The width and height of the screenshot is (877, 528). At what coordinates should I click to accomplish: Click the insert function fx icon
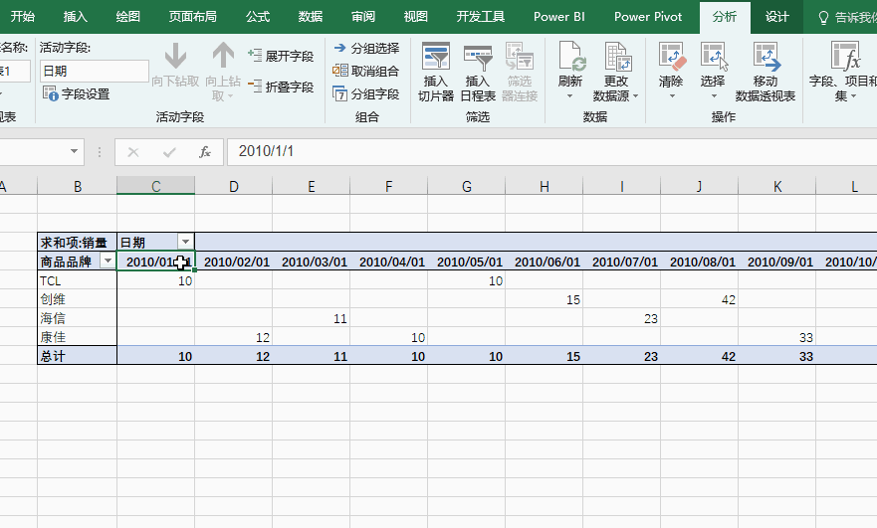point(205,152)
